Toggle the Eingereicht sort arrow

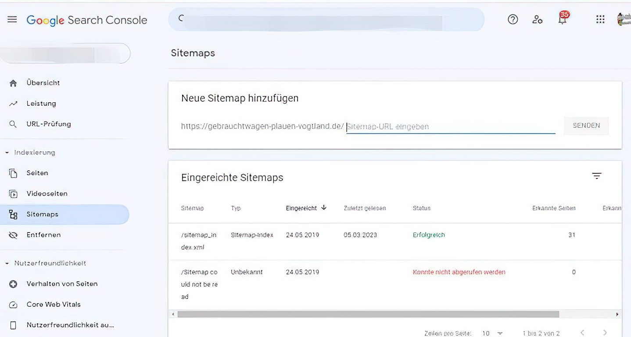tap(324, 208)
